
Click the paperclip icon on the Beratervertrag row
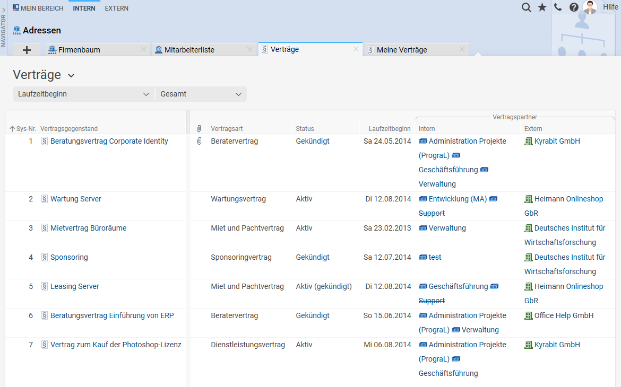click(200, 141)
